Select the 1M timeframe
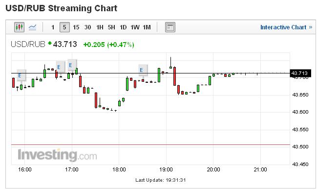Image resolution: width=317 pixels, height=190 pixels. [x=147, y=27]
